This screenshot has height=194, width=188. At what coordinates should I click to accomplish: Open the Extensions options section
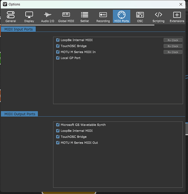177,17
